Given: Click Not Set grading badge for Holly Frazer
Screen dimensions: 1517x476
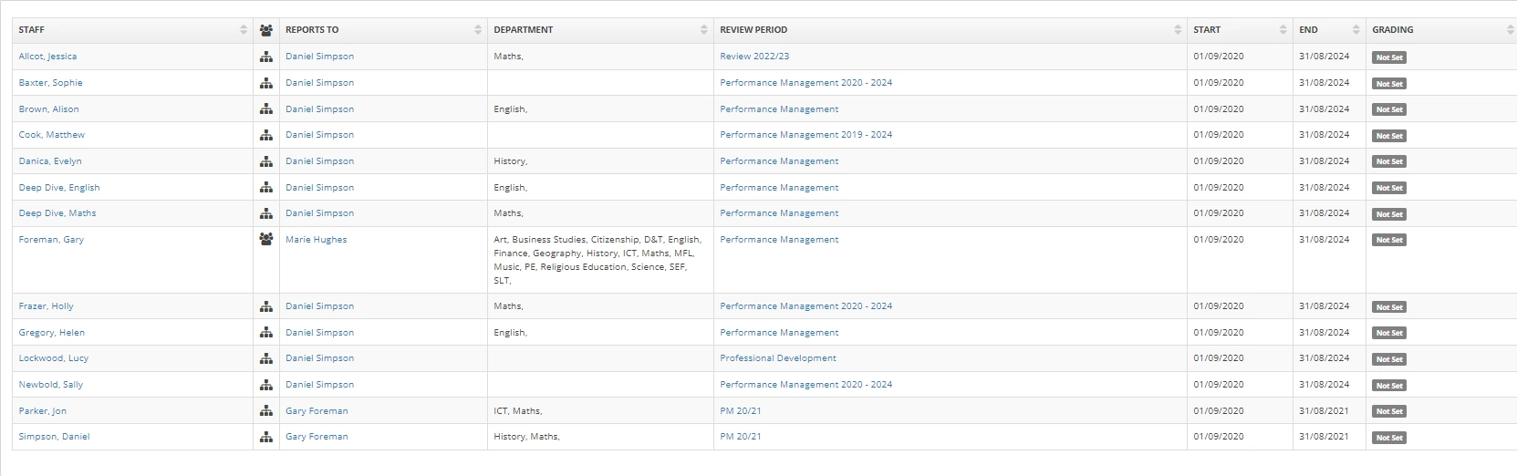Looking at the screenshot, I should click(1389, 307).
